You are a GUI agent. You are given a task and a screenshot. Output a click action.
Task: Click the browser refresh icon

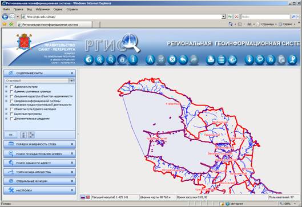(x=229, y=17)
